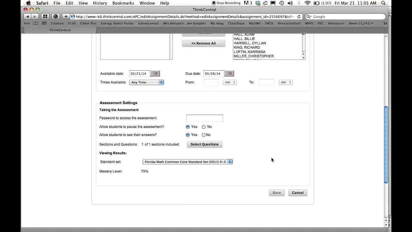Add a new tab with plus at tab bar
Viewport: 412px width, 232px height.
click(x=384, y=30)
